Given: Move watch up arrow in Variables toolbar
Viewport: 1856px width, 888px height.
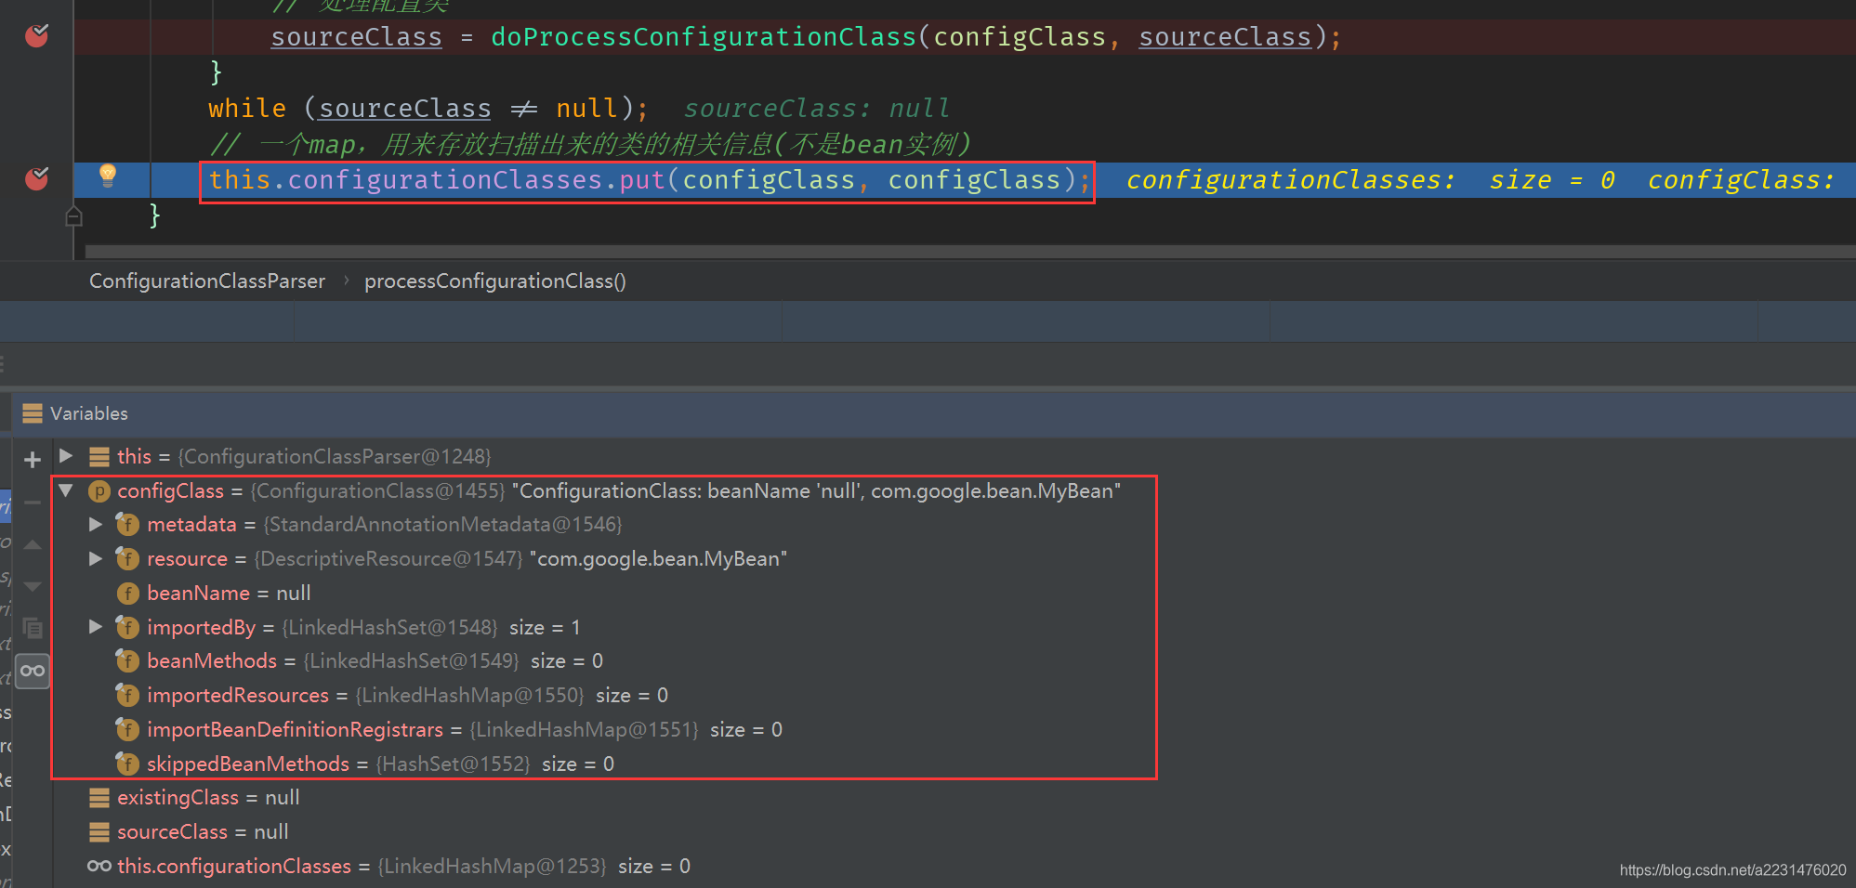Looking at the screenshot, I should pos(33,544).
